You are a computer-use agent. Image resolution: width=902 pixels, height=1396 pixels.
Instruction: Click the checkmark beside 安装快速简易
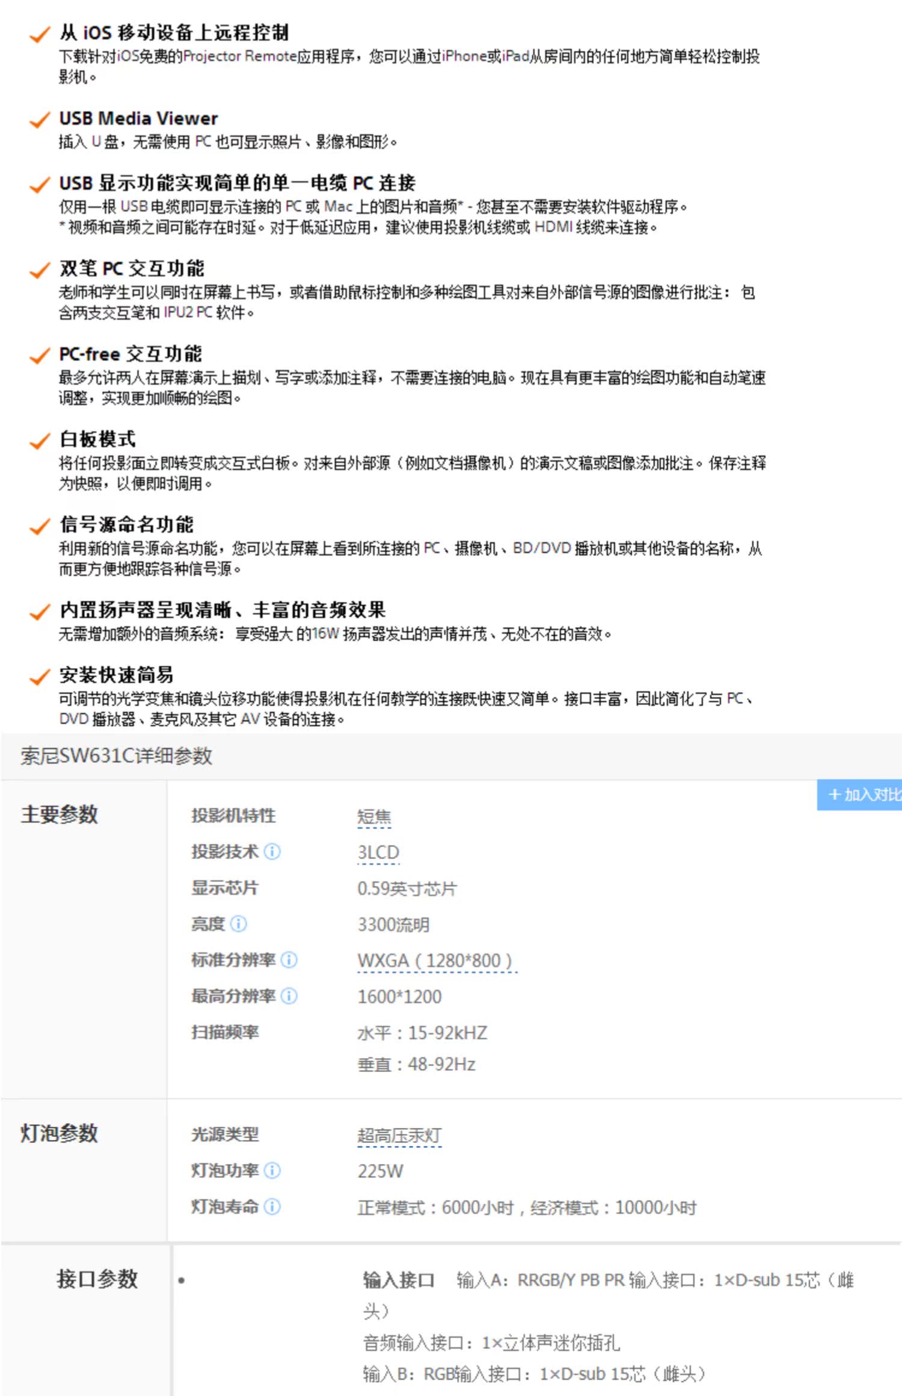[x=40, y=676]
